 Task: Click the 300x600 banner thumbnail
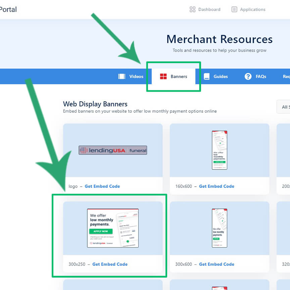(220, 228)
